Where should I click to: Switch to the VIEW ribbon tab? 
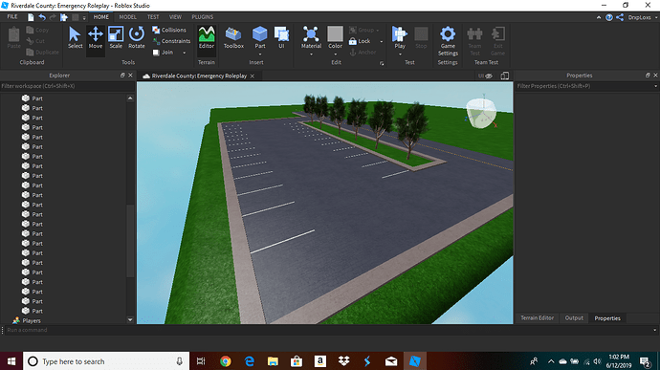click(x=175, y=17)
